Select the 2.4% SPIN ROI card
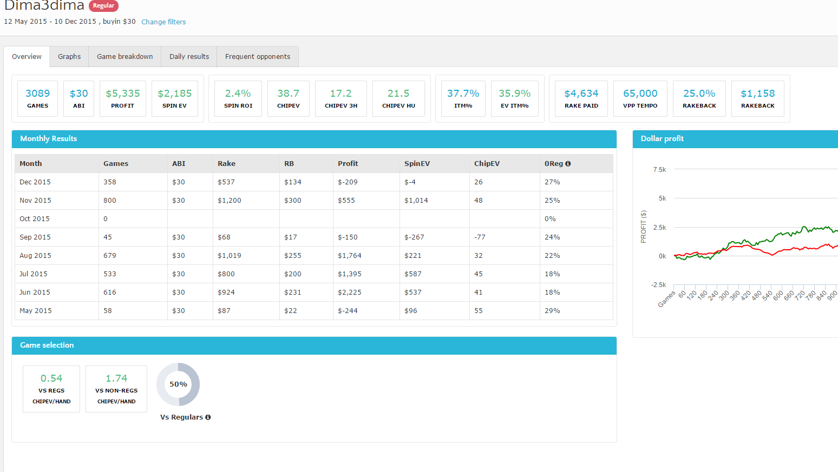Viewport: 838px width, 472px height. coord(238,98)
